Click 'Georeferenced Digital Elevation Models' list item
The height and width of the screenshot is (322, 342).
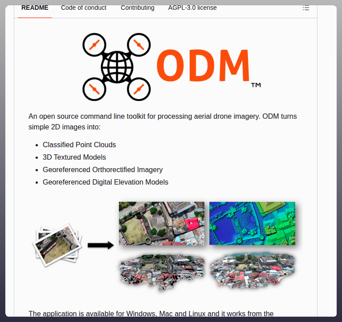click(x=106, y=182)
